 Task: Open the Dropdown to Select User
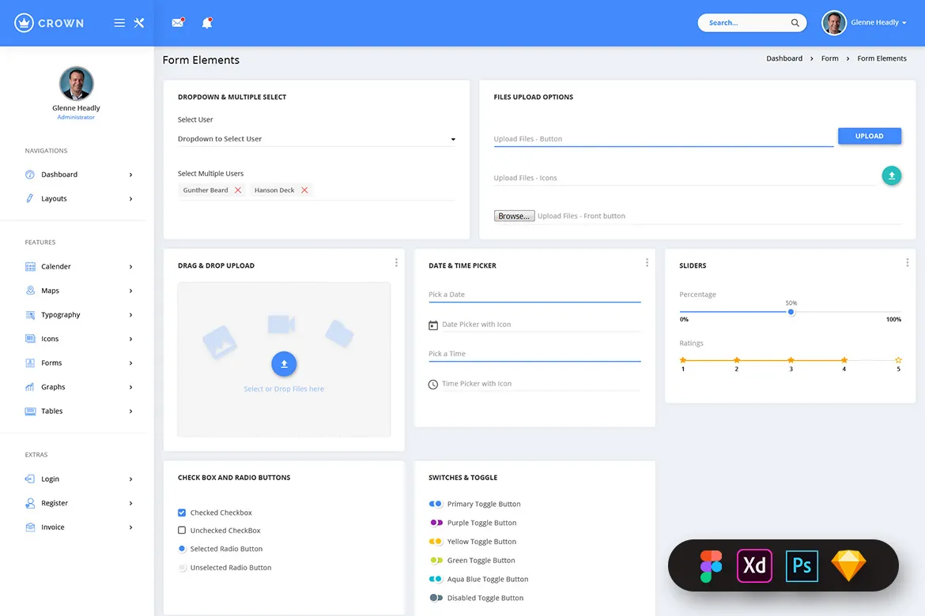click(316, 138)
